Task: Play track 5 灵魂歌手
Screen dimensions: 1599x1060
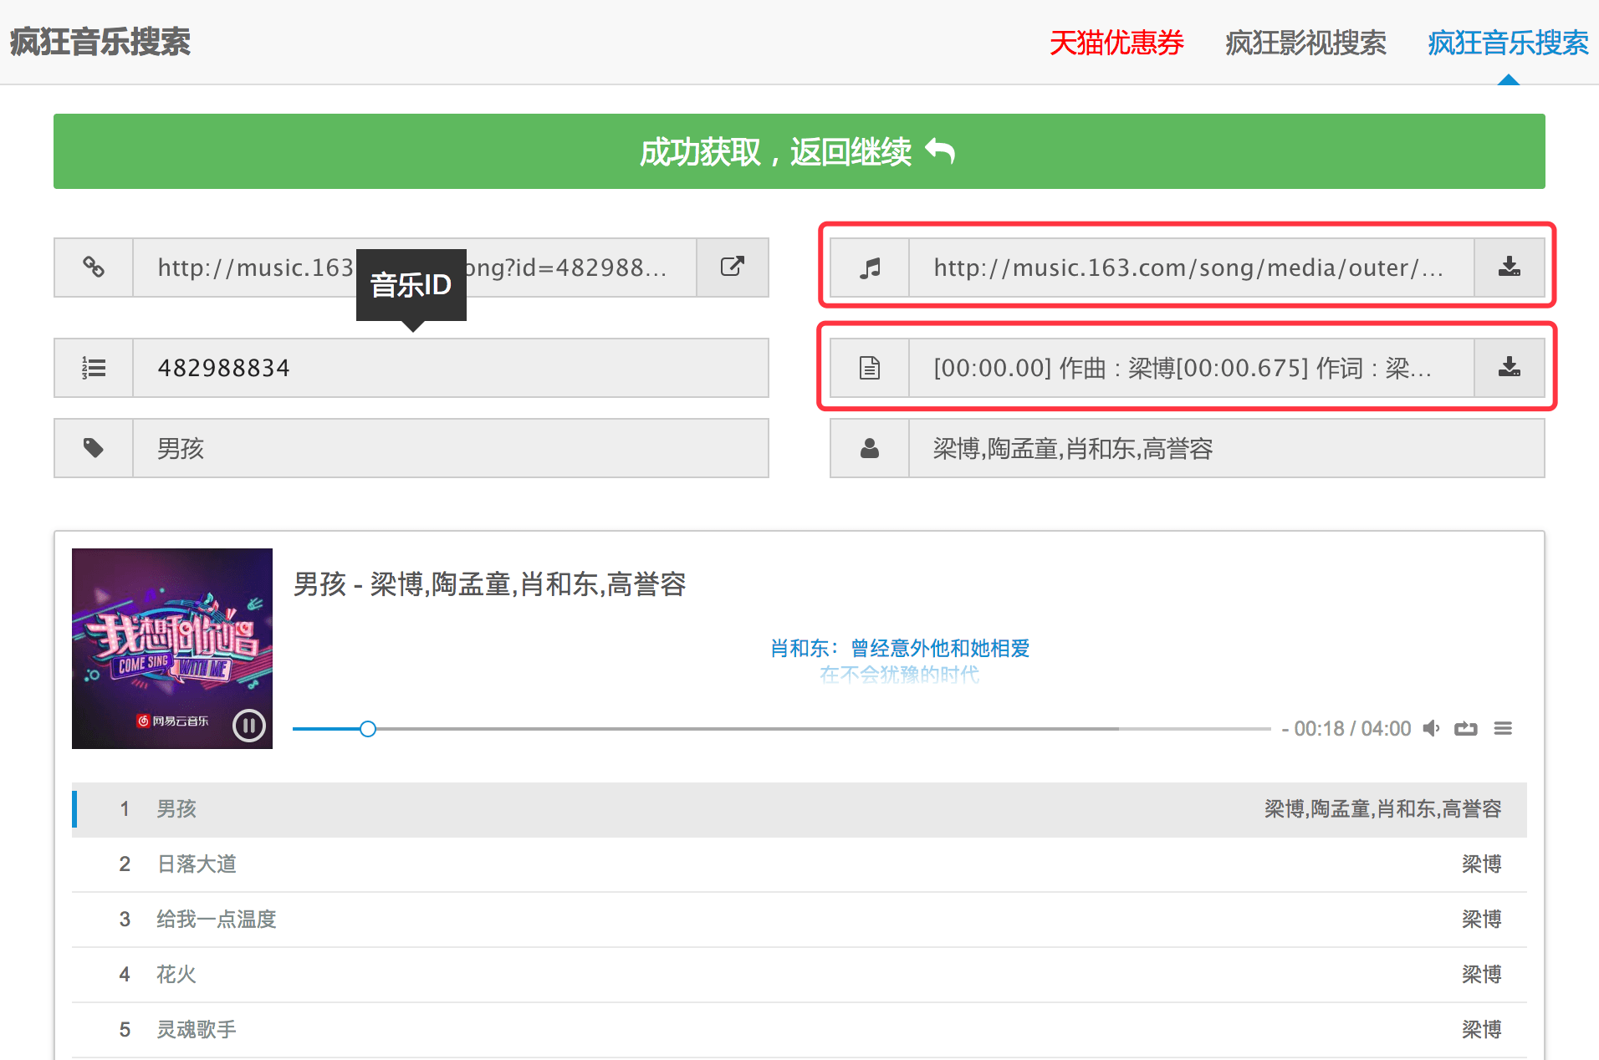Action: point(799,1030)
